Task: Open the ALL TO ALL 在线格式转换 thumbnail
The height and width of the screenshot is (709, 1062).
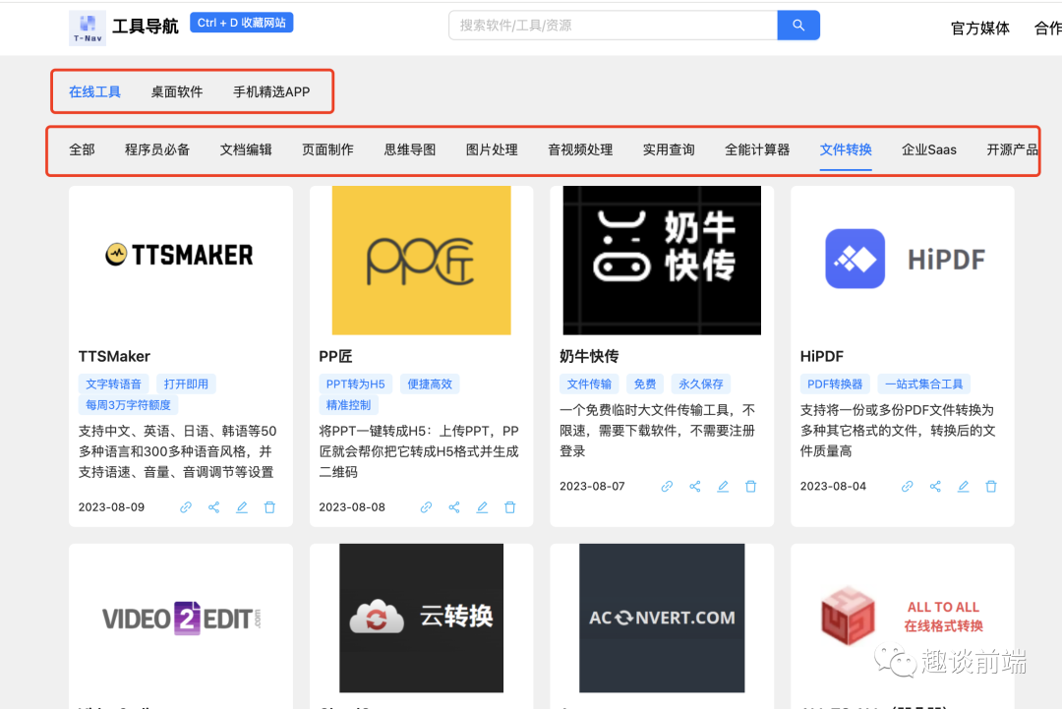Action: (x=902, y=617)
